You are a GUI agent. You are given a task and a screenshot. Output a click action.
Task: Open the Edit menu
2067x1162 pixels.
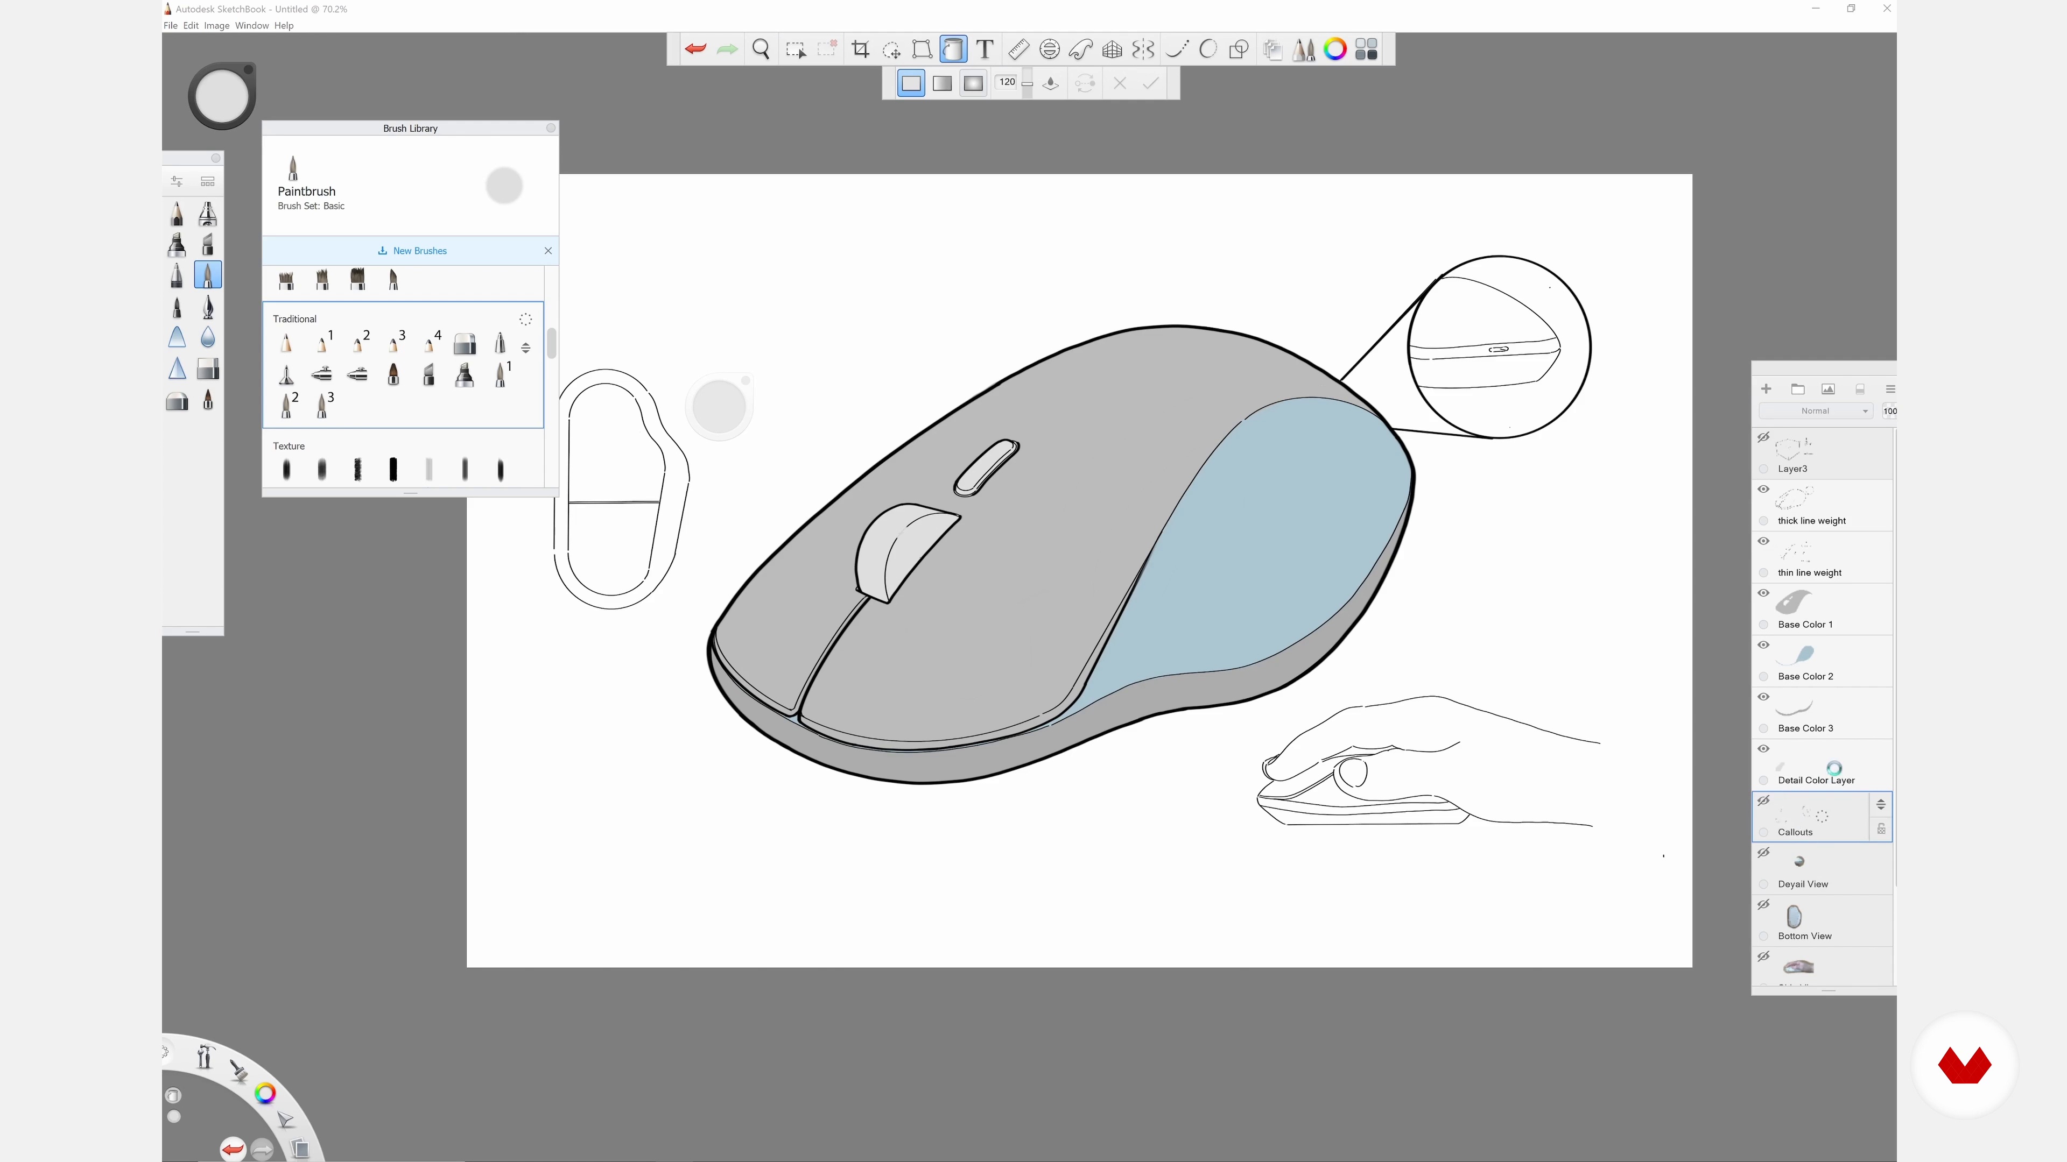click(x=190, y=26)
